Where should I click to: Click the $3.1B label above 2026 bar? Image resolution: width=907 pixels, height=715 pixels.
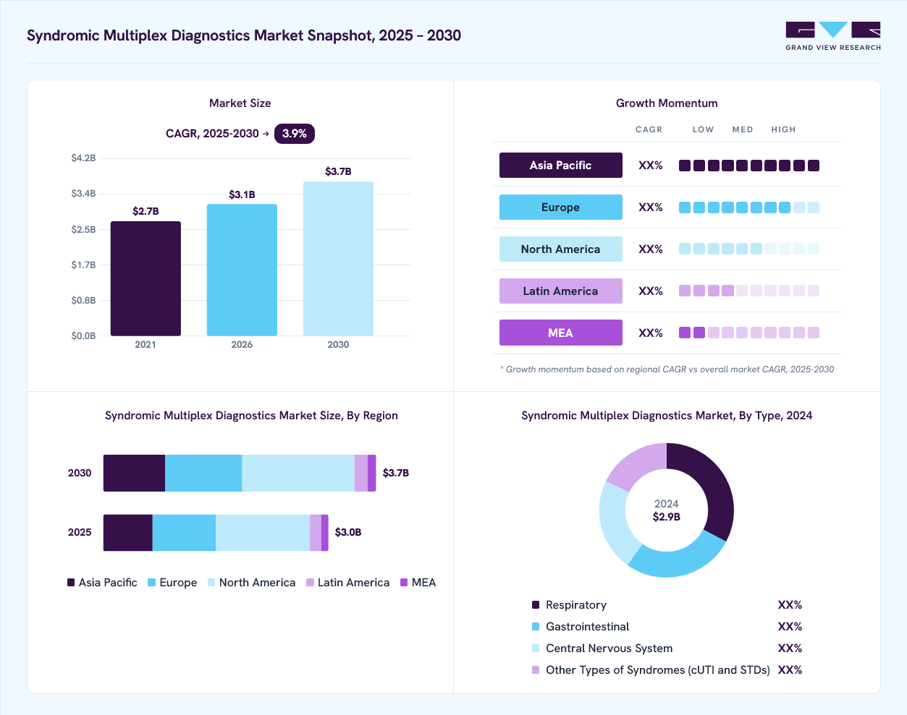pyautogui.click(x=242, y=194)
